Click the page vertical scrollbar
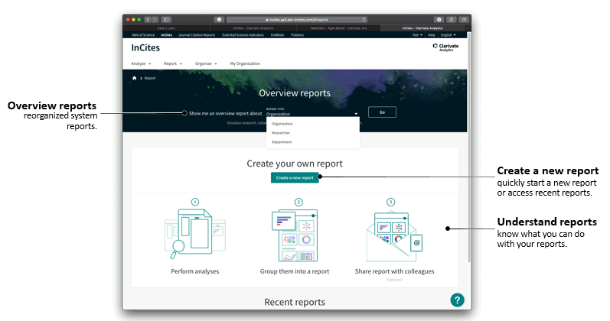 click(x=469, y=148)
